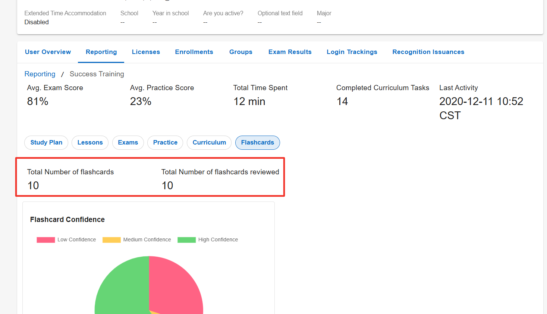This screenshot has width=547, height=314.
Task: View the Exam Results tab
Action: pyautogui.click(x=290, y=52)
